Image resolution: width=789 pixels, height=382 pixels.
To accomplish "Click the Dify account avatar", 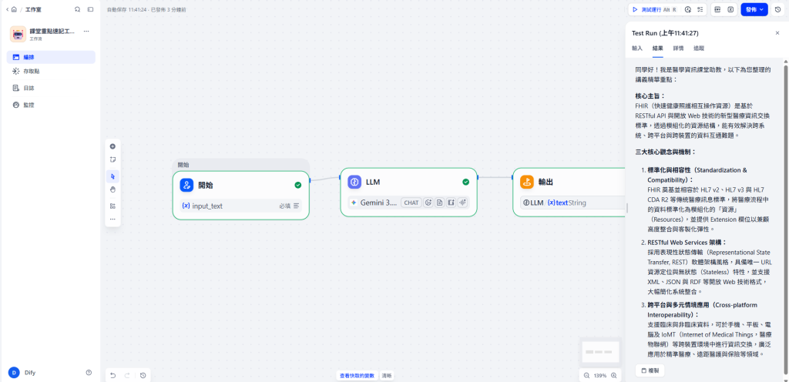I will pyautogui.click(x=14, y=373).
